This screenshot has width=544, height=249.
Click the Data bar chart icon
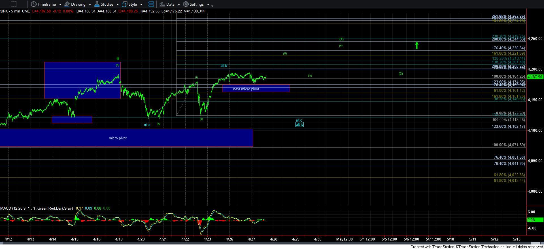162,4
